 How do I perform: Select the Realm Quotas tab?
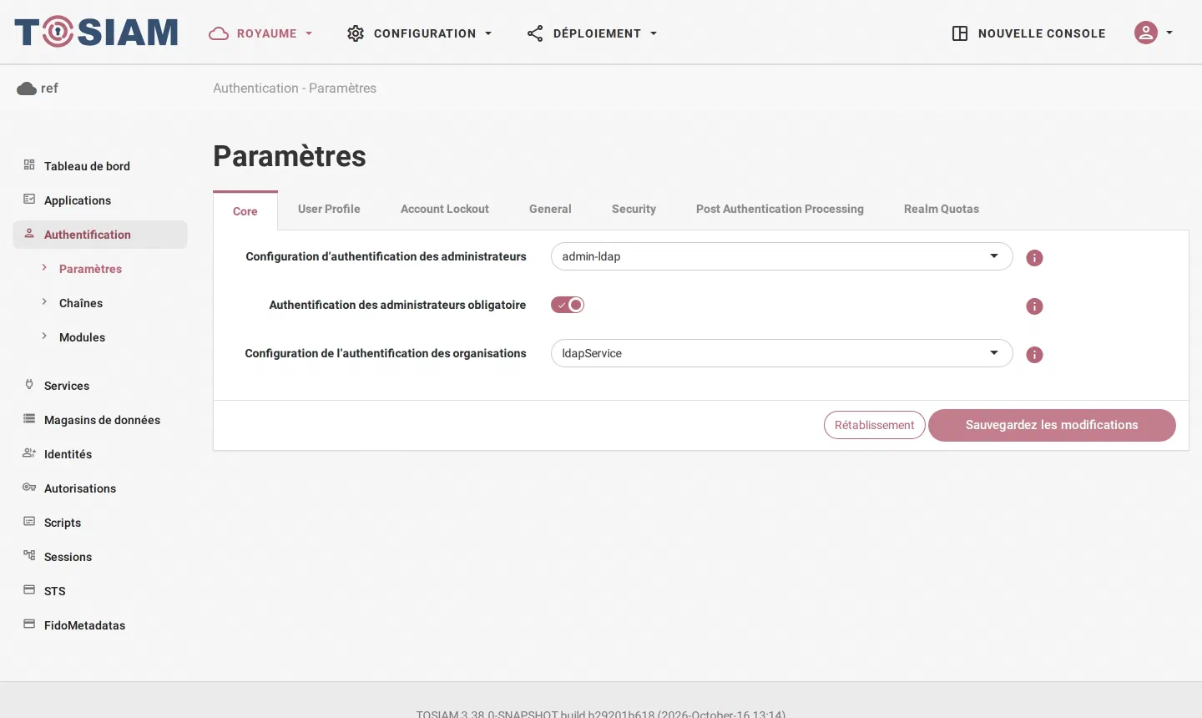(x=942, y=209)
